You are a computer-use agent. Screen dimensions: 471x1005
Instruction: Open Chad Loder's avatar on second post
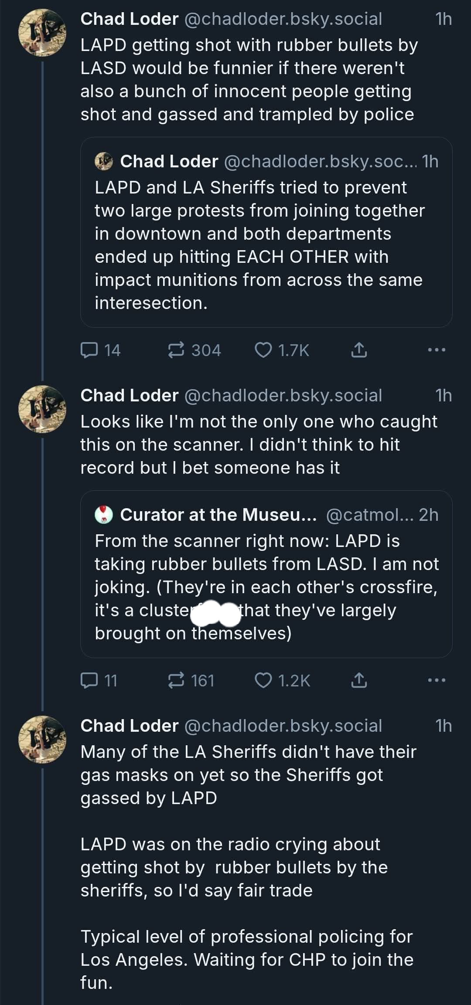(x=42, y=409)
